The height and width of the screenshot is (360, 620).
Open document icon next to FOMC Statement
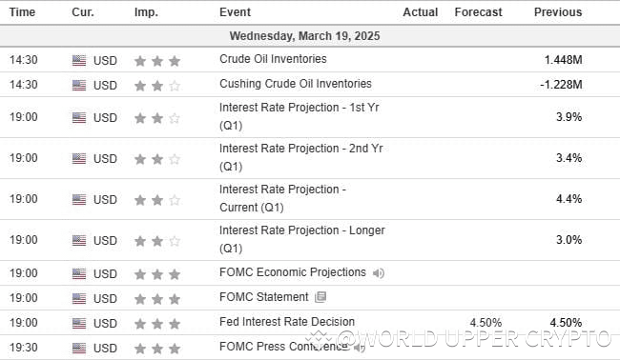click(320, 297)
